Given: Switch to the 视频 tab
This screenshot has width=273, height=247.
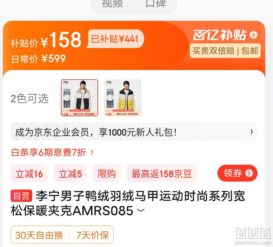Looking at the screenshot, I should (112, 4).
